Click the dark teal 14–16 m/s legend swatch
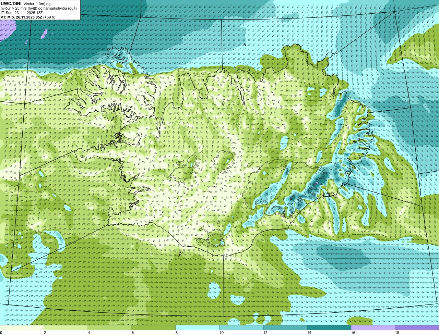 [x=329, y=327]
